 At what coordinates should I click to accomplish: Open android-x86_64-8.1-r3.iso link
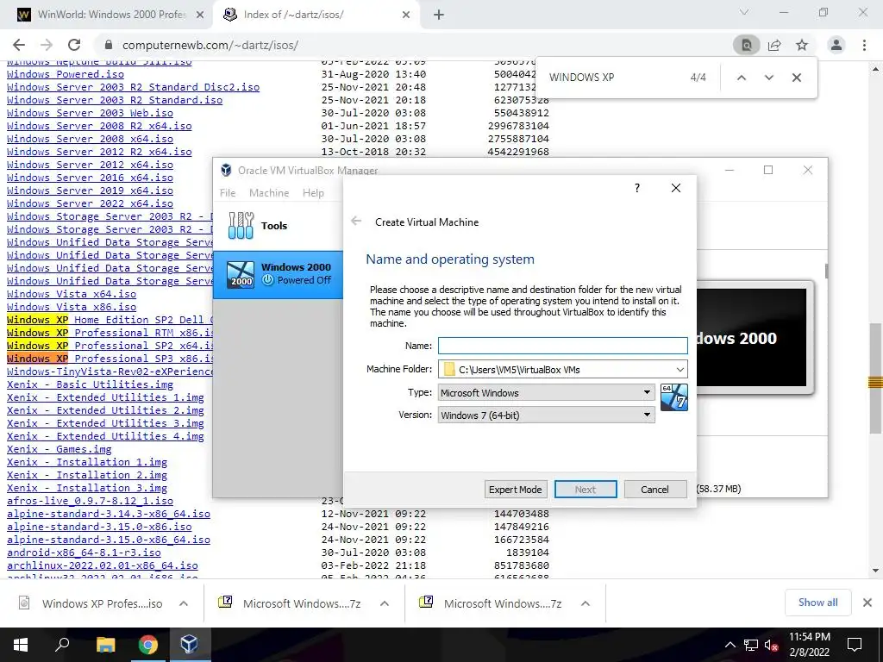click(x=84, y=553)
